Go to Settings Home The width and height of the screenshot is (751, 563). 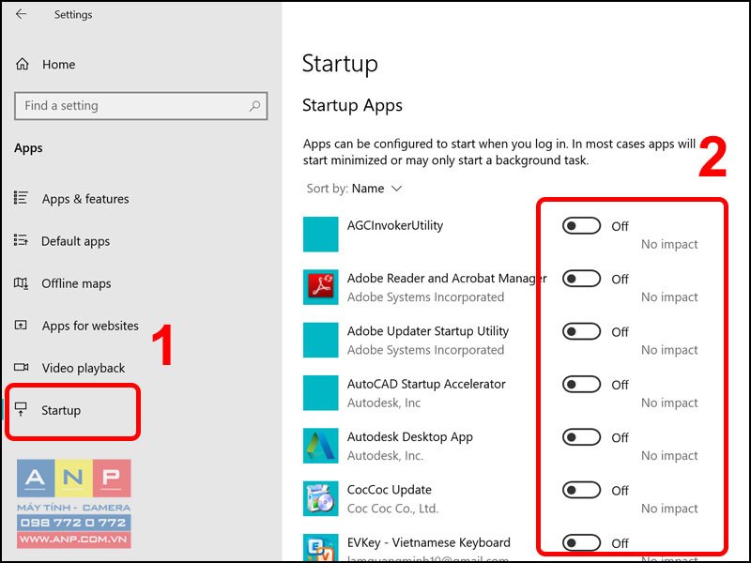58,64
